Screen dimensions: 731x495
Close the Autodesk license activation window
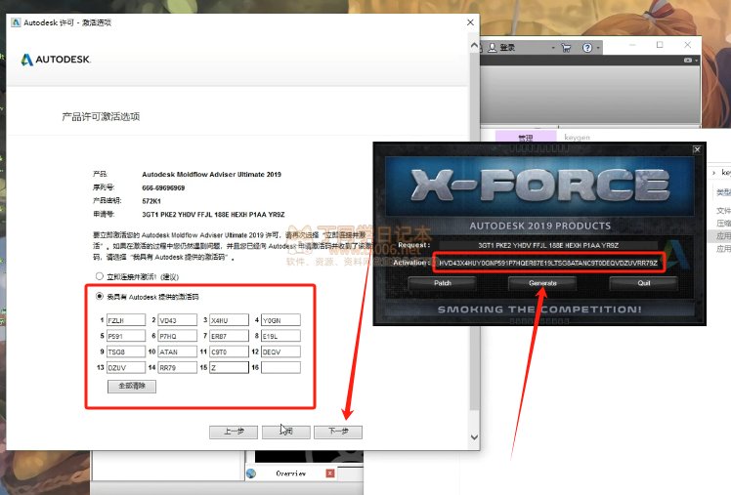click(470, 22)
